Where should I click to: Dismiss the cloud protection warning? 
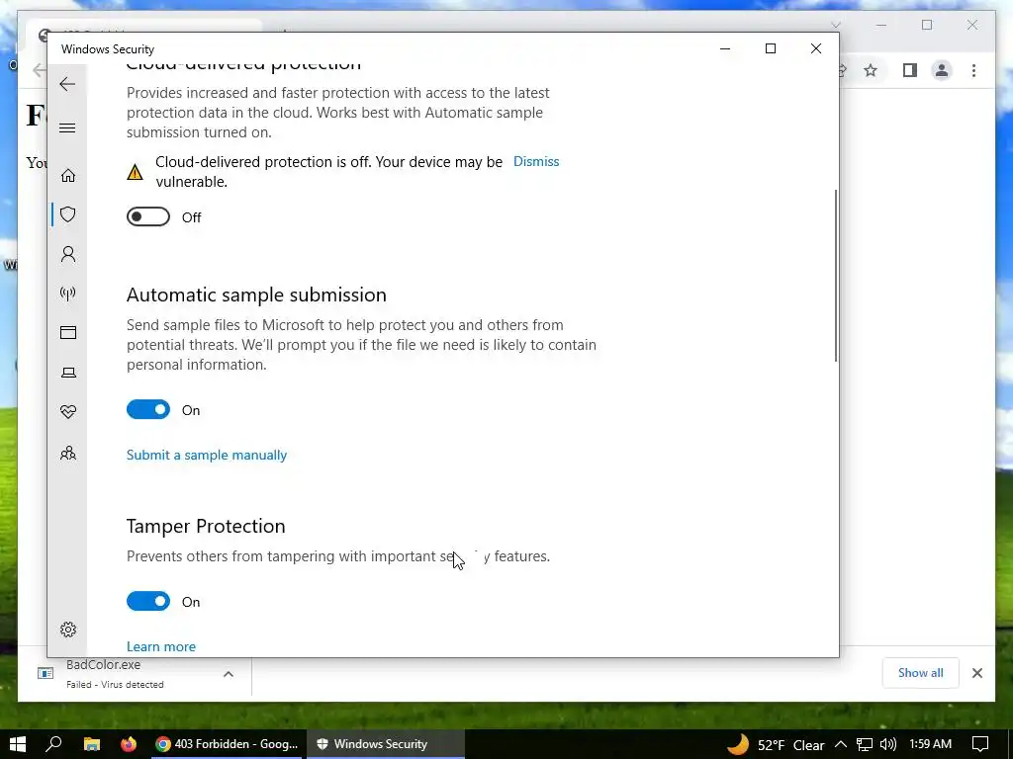point(535,161)
